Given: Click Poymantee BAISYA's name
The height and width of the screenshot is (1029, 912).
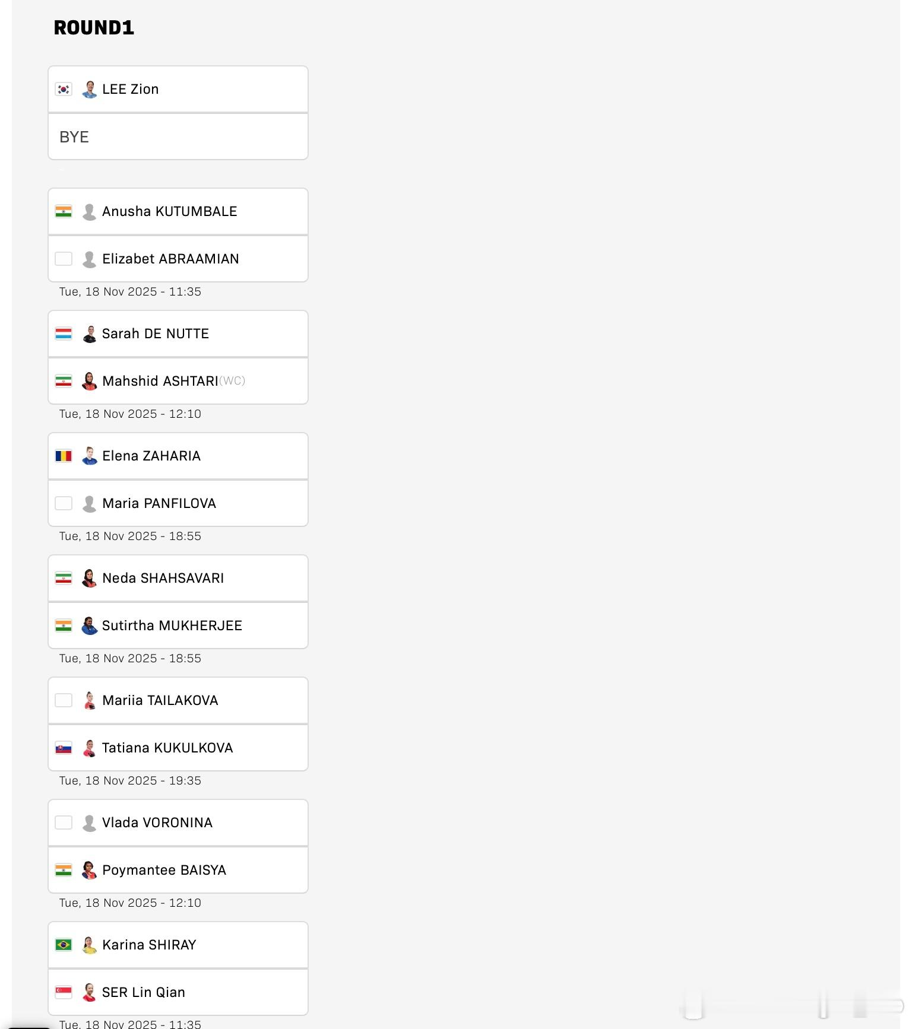Looking at the screenshot, I should (164, 871).
